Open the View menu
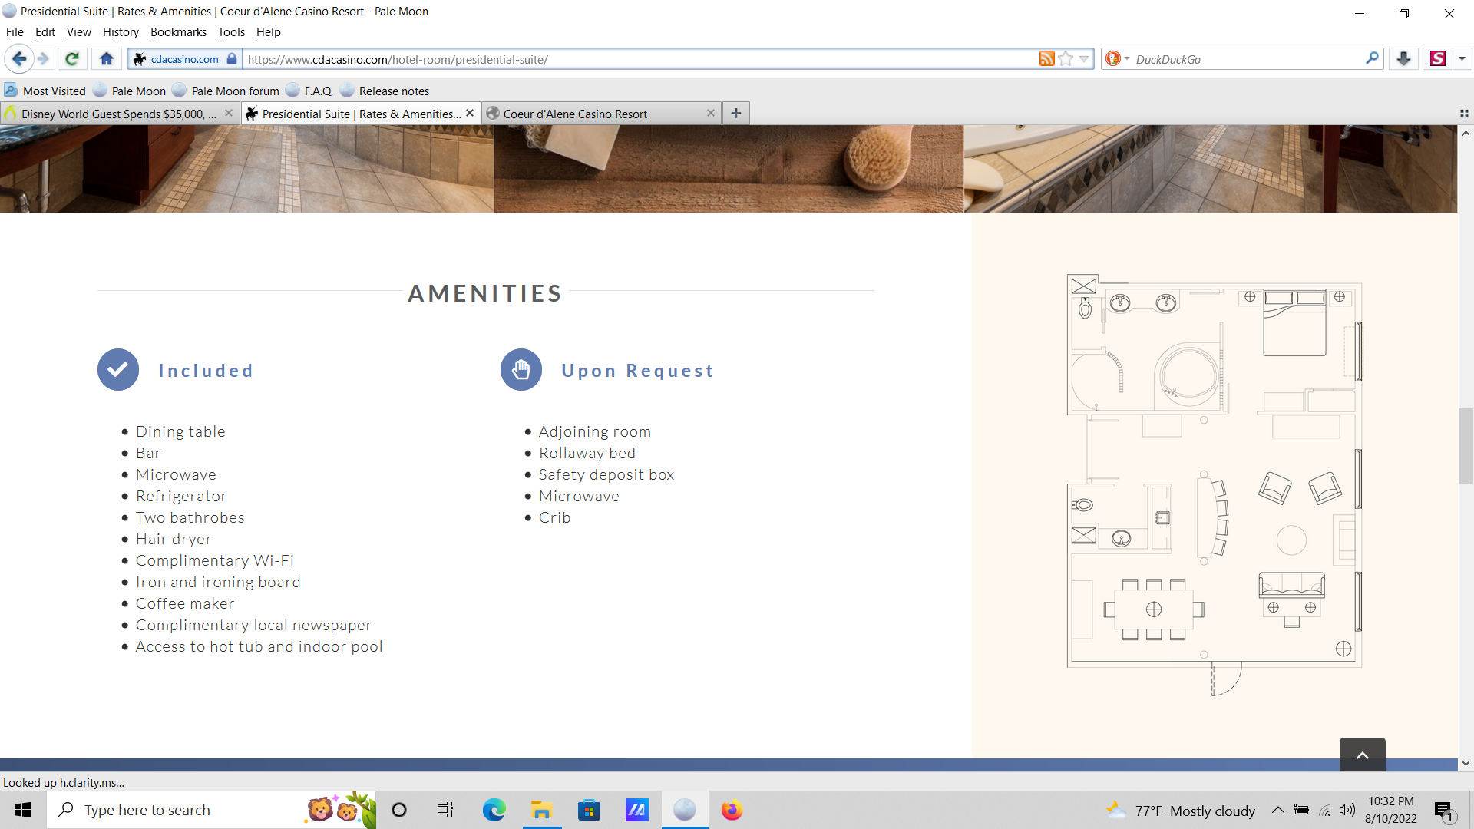 click(78, 32)
